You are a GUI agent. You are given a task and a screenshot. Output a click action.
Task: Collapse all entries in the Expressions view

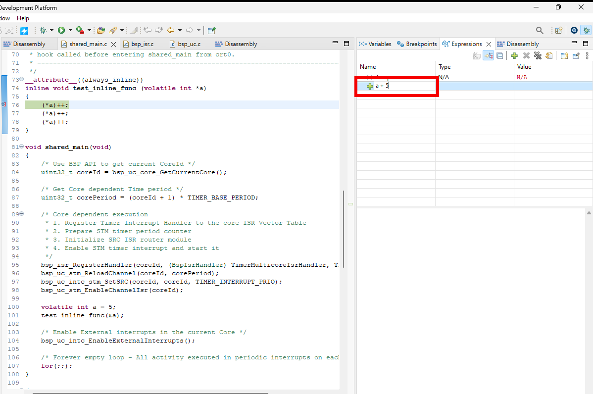point(500,56)
